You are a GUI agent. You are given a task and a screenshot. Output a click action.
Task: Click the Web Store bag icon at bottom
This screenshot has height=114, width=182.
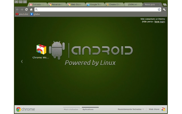coord(163,109)
